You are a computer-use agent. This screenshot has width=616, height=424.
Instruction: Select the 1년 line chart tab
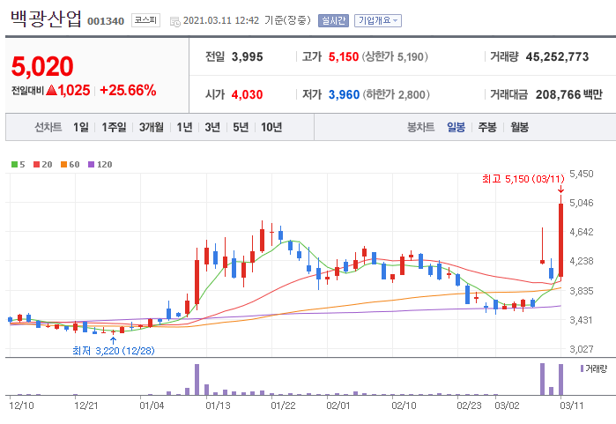pos(184,127)
